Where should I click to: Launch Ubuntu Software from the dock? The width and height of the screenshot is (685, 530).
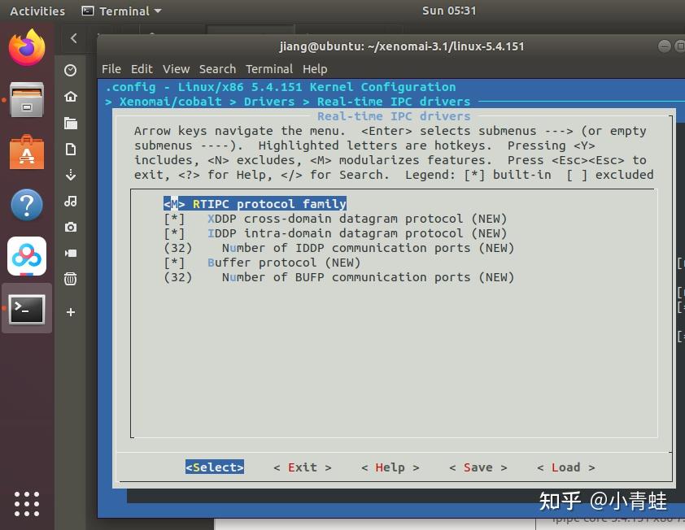tap(27, 152)
